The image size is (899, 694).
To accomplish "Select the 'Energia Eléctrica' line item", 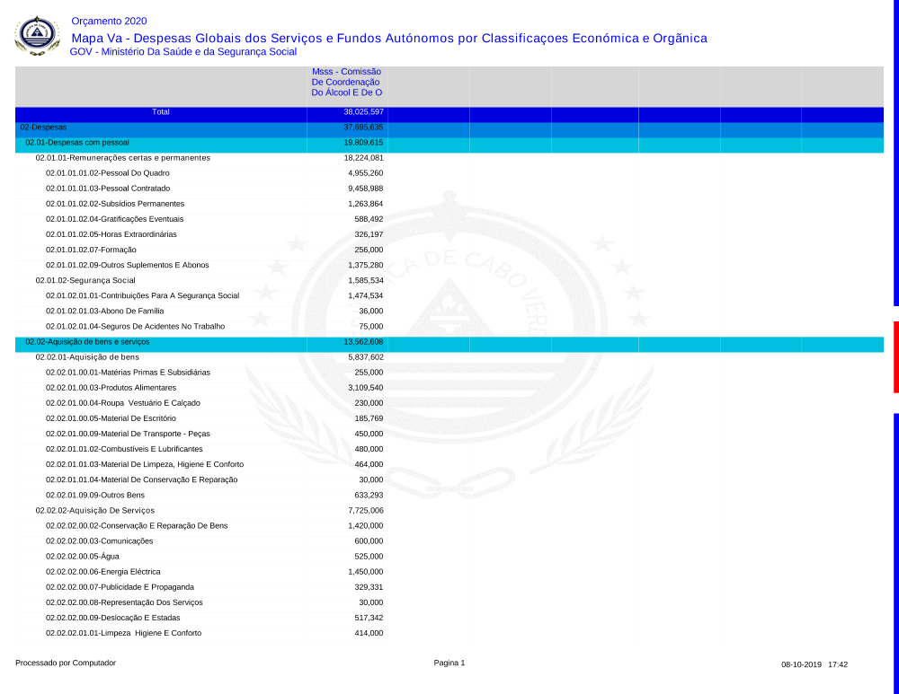I will (x=102, y=572).
